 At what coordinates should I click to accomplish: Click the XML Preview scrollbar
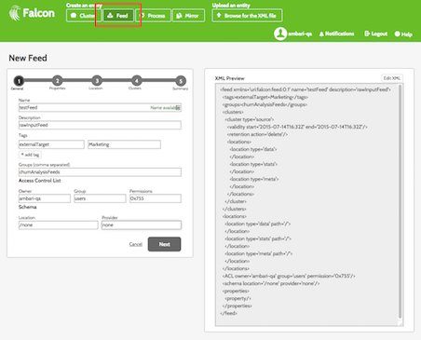click(x=400, y=202)
